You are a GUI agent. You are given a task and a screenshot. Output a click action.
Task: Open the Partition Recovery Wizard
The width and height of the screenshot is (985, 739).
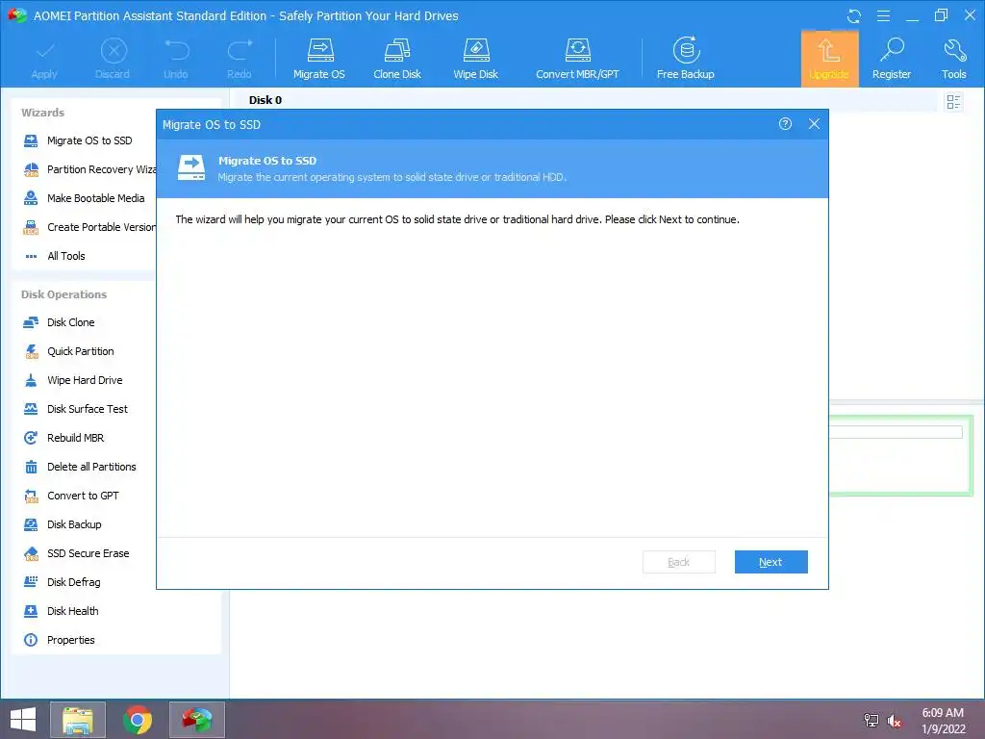89,169
